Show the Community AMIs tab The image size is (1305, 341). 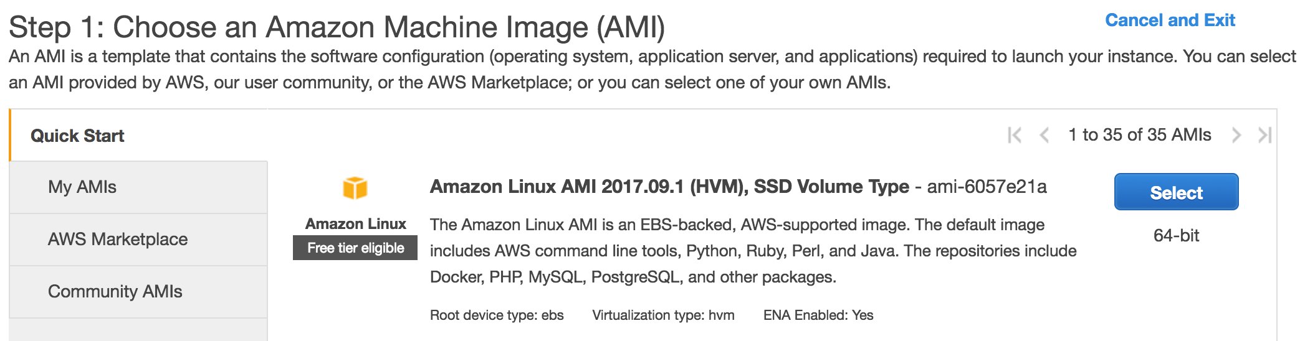coord(139,292)
